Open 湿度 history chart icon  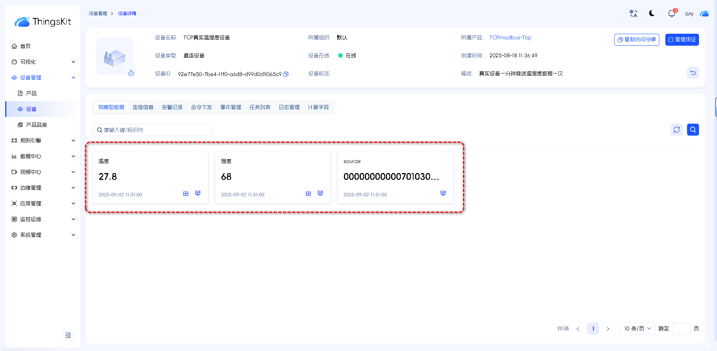[320, 194]
